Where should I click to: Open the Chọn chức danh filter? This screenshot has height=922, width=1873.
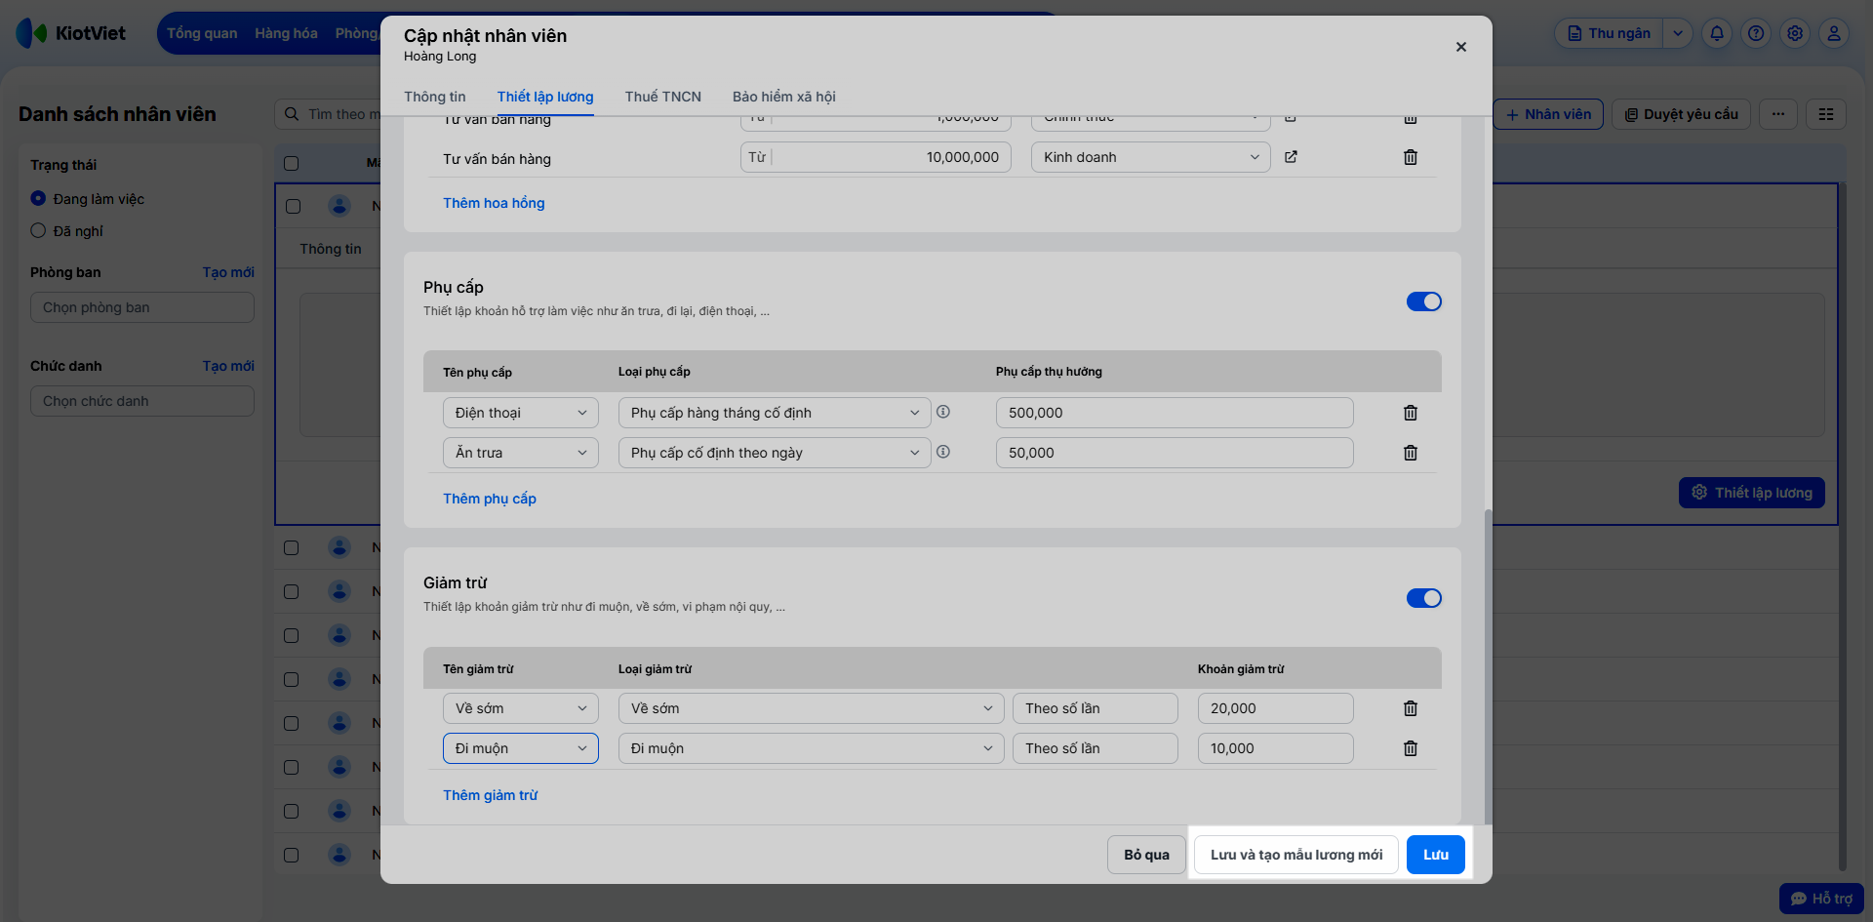pos(141,401)
